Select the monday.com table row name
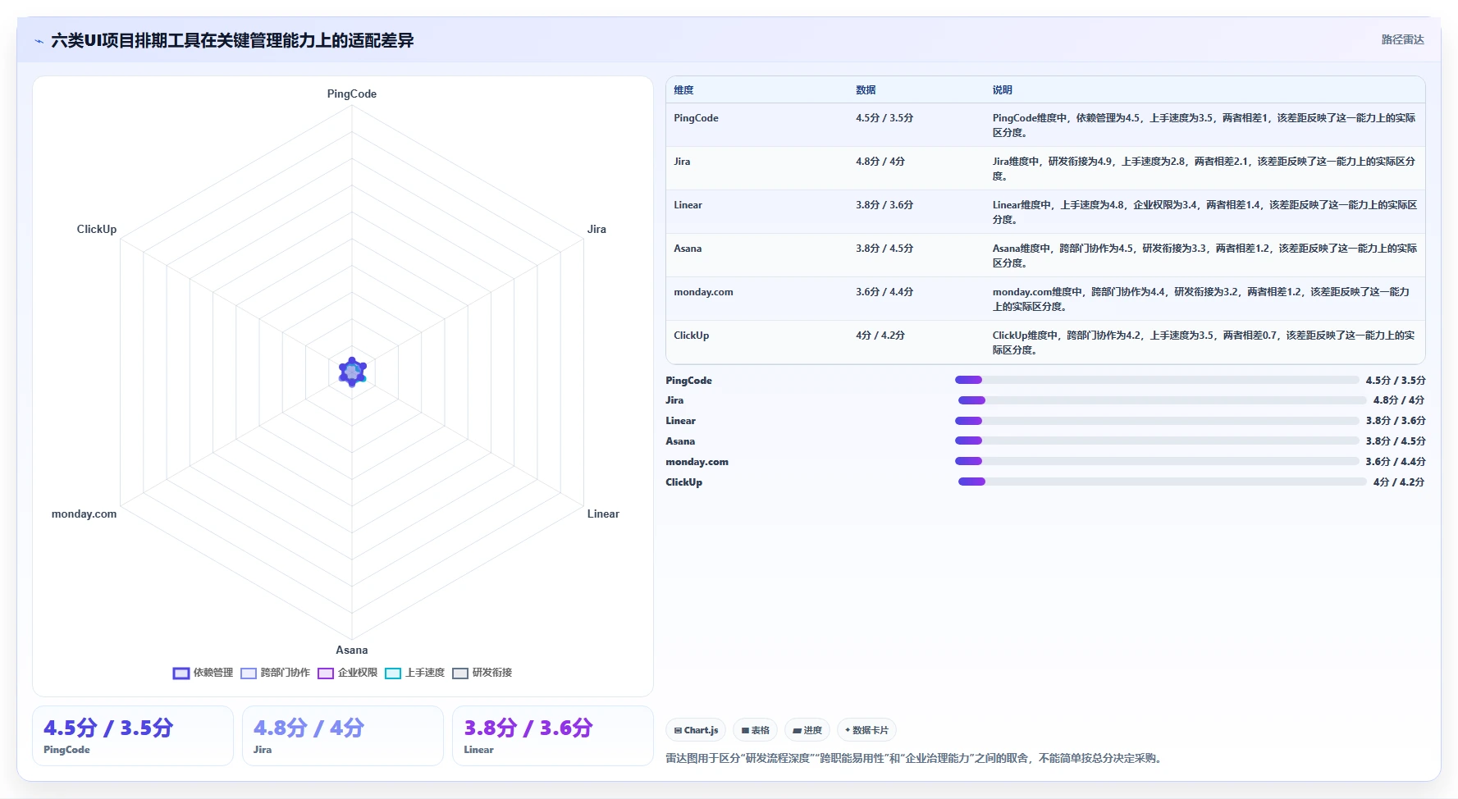 tap(703, 292)
